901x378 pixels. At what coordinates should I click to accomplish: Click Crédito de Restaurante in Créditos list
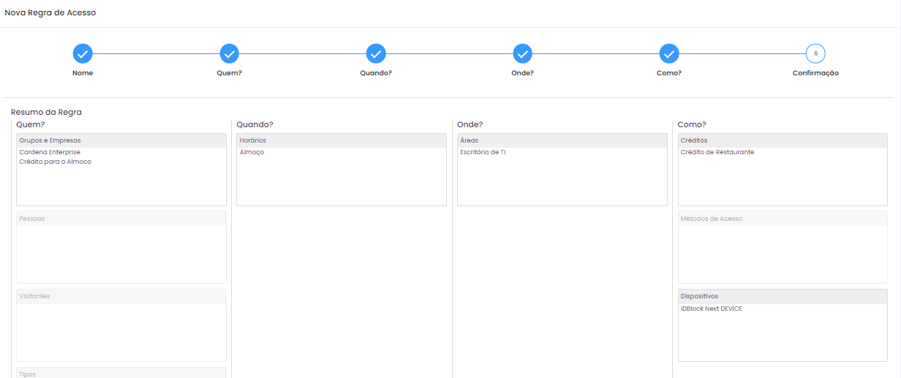pos(717,152)
